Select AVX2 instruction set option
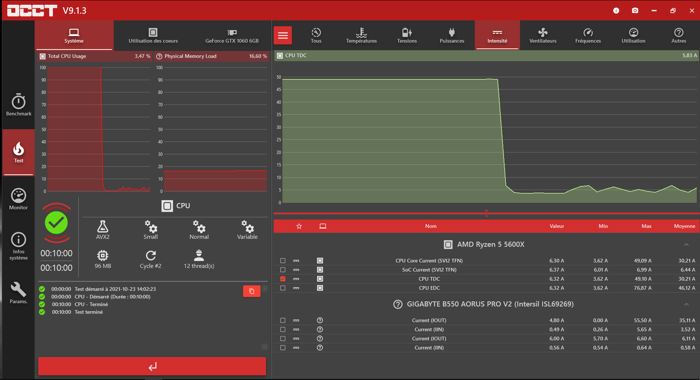The height and width of the screenshot is (380, 700). (103, 230)
